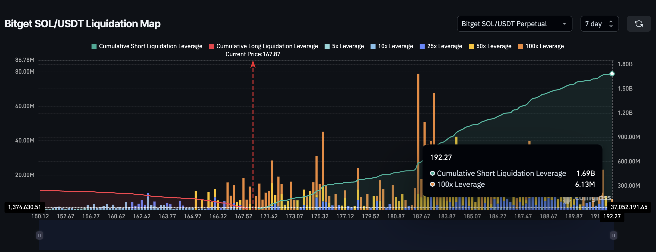Refresh the liquidation map data

639,24
